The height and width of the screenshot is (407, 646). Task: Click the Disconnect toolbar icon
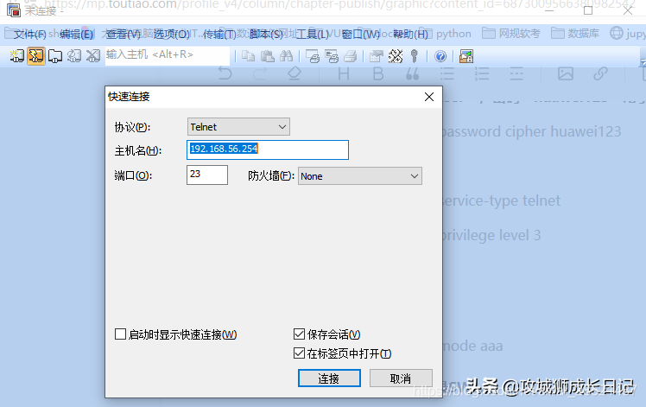point(93,56)
